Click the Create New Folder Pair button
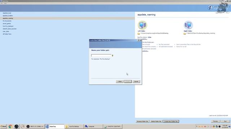 tap(171, 121)
